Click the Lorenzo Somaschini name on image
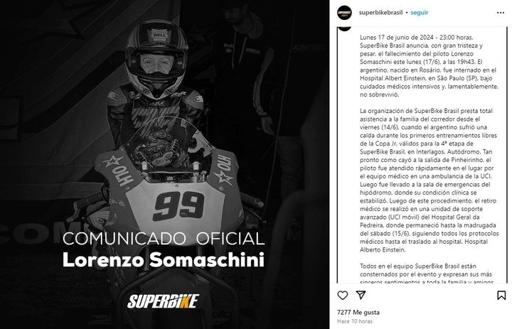The image size is (512, 329). click(x=163, y=260)
